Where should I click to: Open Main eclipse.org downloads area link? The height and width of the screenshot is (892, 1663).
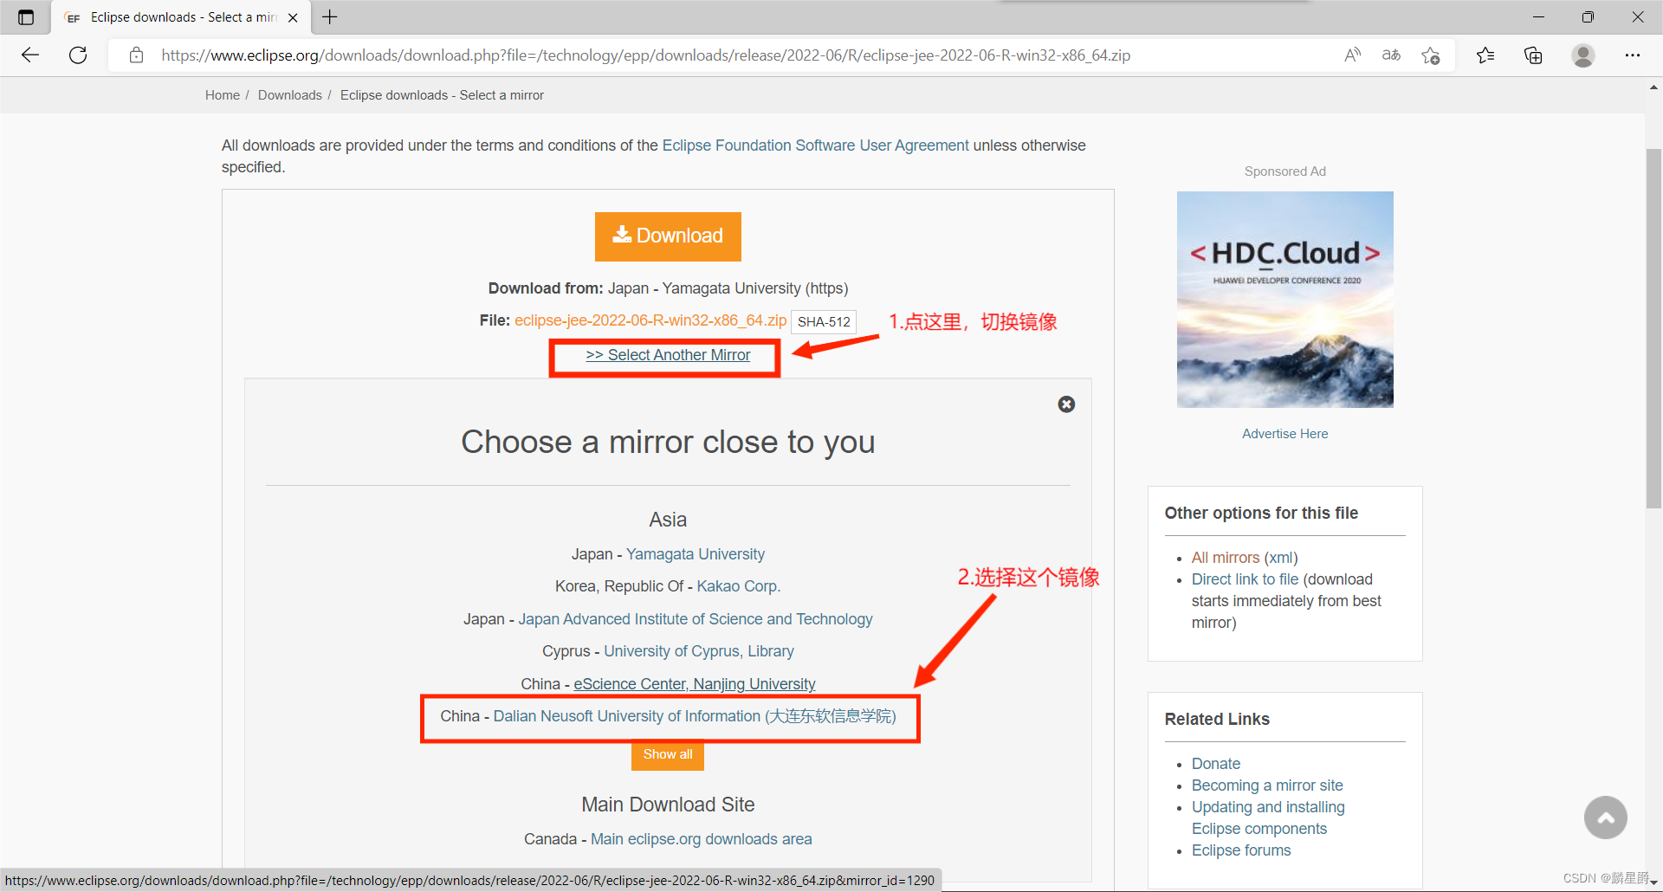coord(702,839)
